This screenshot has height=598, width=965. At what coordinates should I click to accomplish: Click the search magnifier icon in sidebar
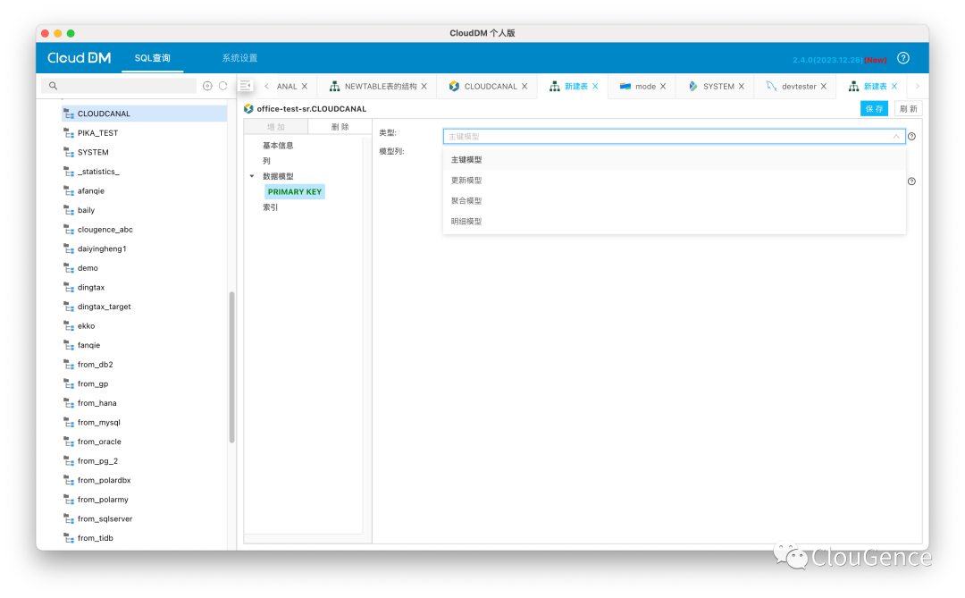(53, 86)
